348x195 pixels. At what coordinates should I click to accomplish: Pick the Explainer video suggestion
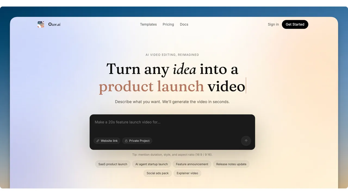tap(187, 173)
